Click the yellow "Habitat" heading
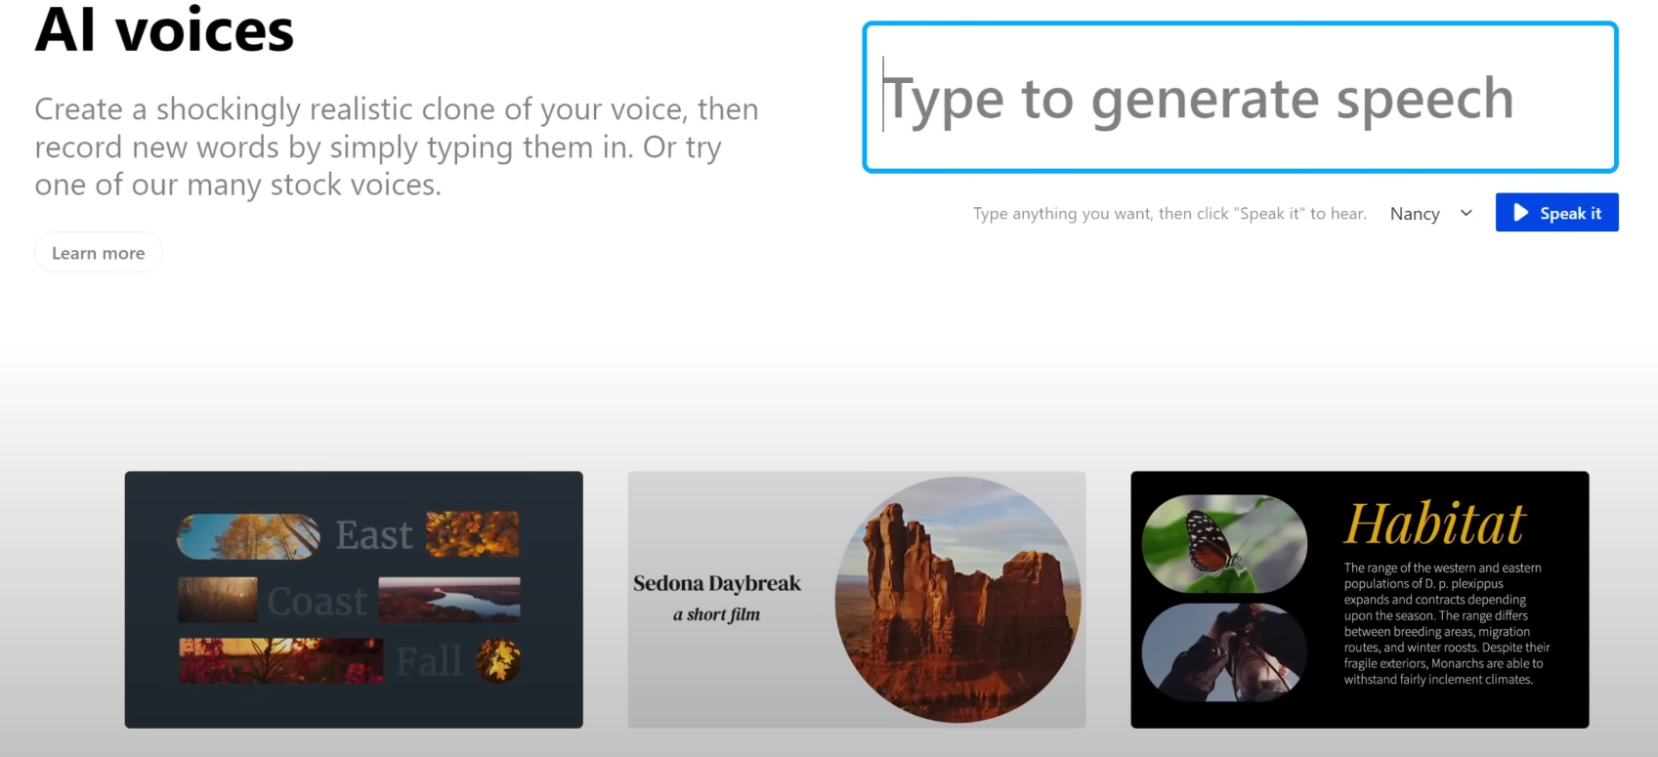The width and height of the screenshot is (1658, 757). coord(1434,524)
